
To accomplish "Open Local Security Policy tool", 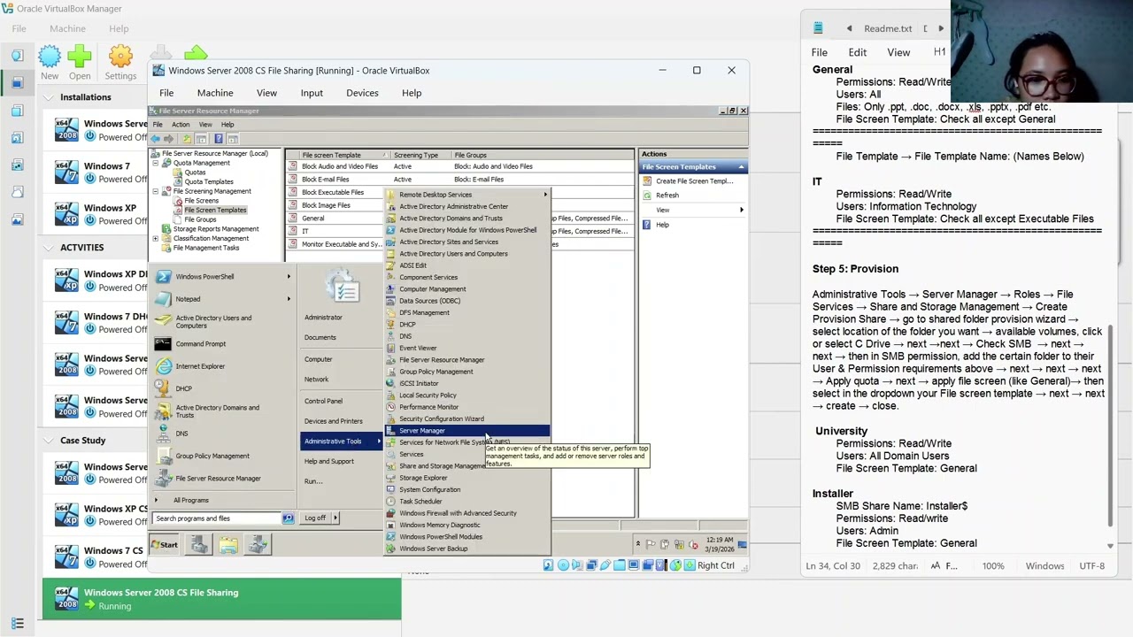I will pos(466,395).
